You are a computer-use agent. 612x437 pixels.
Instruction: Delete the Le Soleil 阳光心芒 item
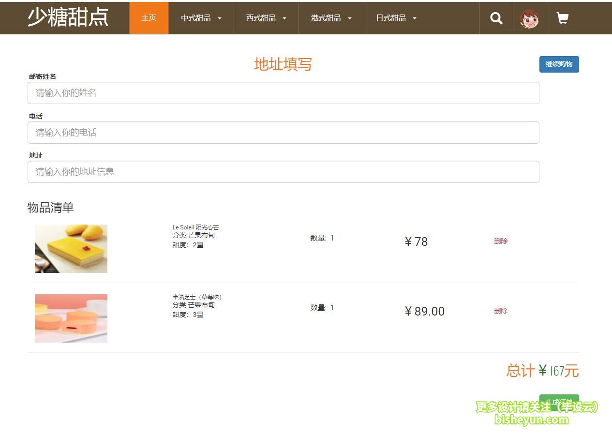pyautogui.click(x=501, y=241)
